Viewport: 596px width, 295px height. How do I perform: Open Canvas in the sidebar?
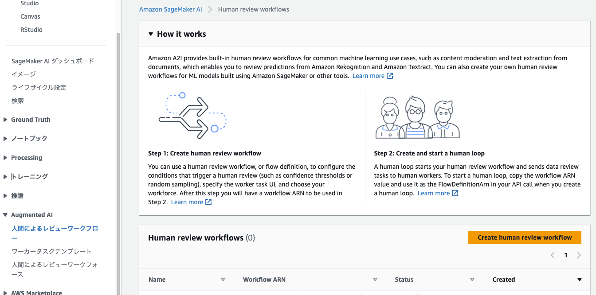[30, 16]
